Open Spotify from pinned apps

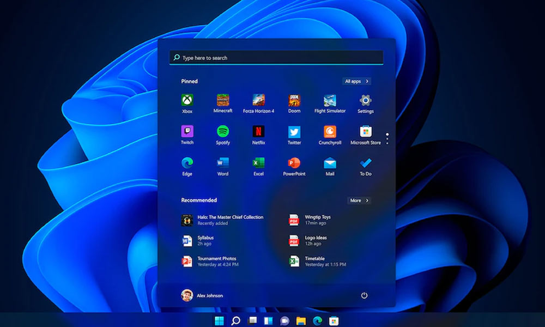(x=223, y=135)
